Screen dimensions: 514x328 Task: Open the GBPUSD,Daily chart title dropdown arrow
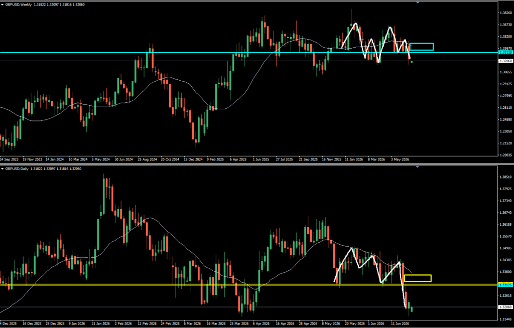tap(3, 169)
